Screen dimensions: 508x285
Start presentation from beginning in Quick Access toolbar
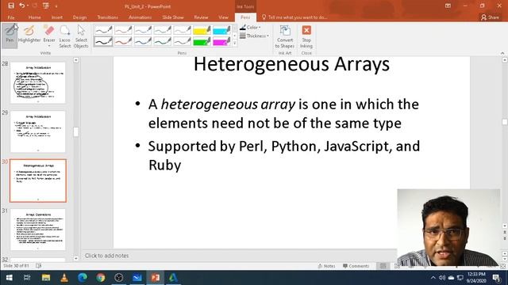point(46,6)
